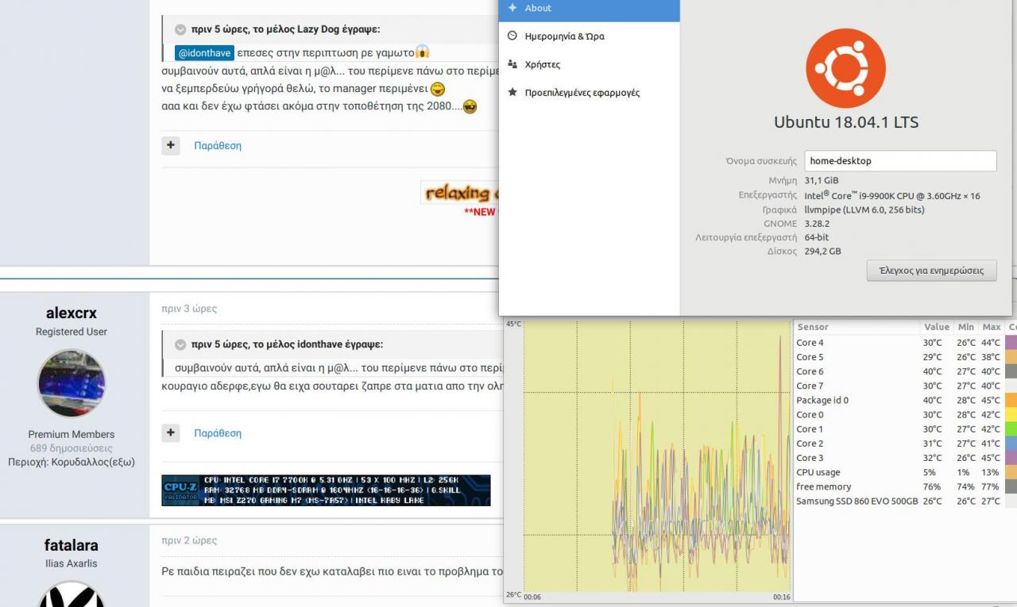Select the 'Package id 0' sensor row
The width and height of the screenshot is (1017, 607).
pyautogui.click(x=906, y=401)
